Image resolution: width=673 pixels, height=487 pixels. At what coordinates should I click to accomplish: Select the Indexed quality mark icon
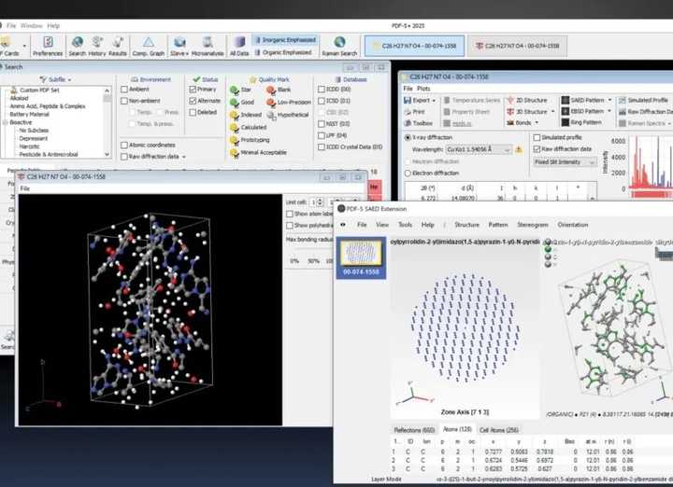tap(235, 115)
